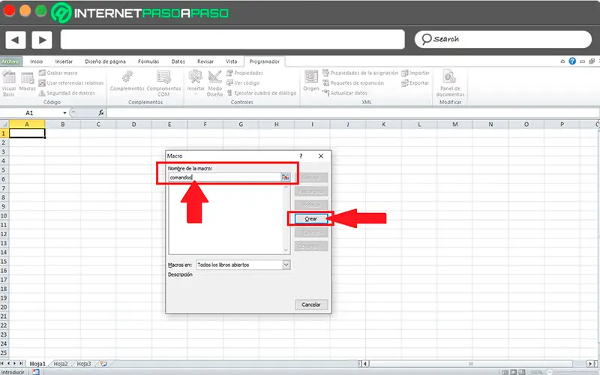
Task: Open Propiedades de la asignación
Action: click(361, 73)
